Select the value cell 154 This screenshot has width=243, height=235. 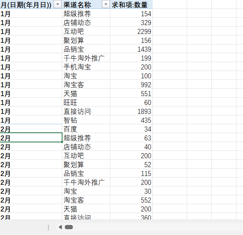coord(132,14)
